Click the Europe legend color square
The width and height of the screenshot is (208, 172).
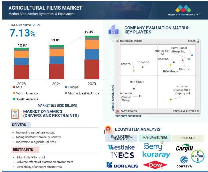[66, 87]
